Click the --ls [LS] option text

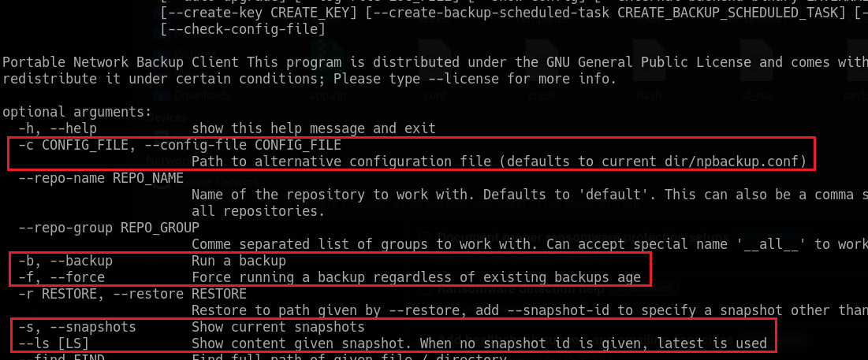[x=54, y=343]
